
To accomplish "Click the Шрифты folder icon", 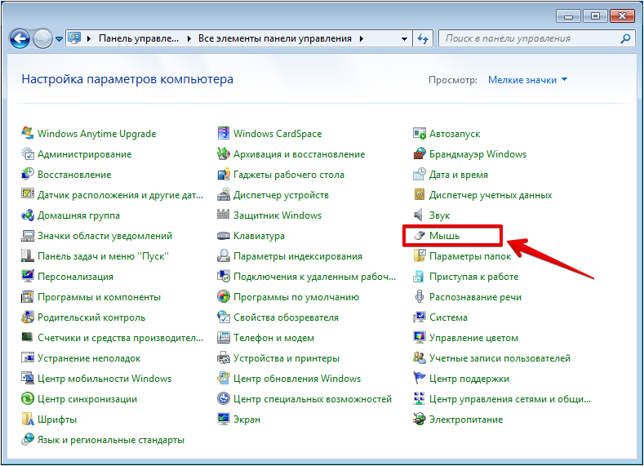I will (28, 419).
